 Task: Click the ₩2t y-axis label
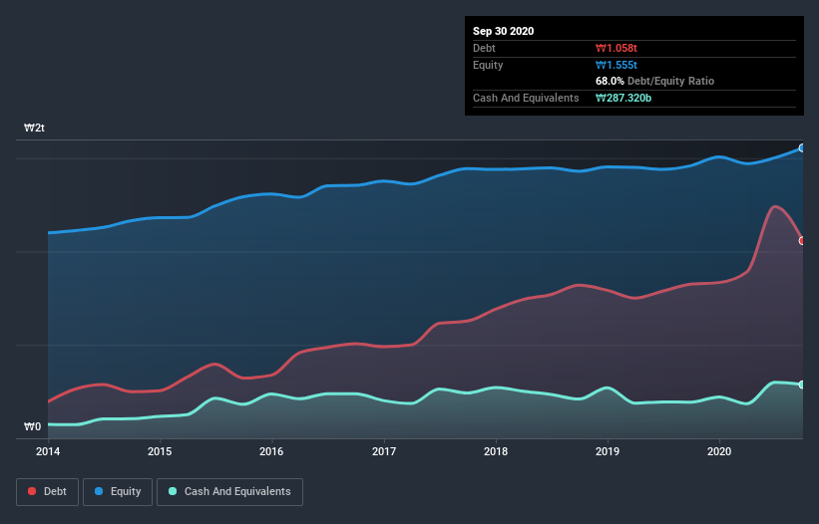(35, 128)
